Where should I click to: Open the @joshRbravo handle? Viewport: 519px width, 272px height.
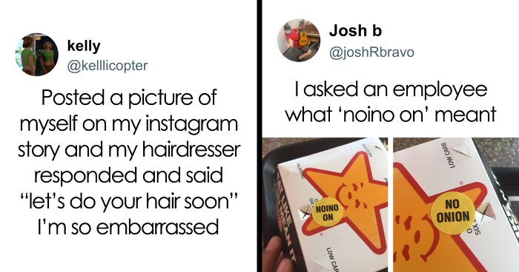pyautogui.click(x=371, y=52)
